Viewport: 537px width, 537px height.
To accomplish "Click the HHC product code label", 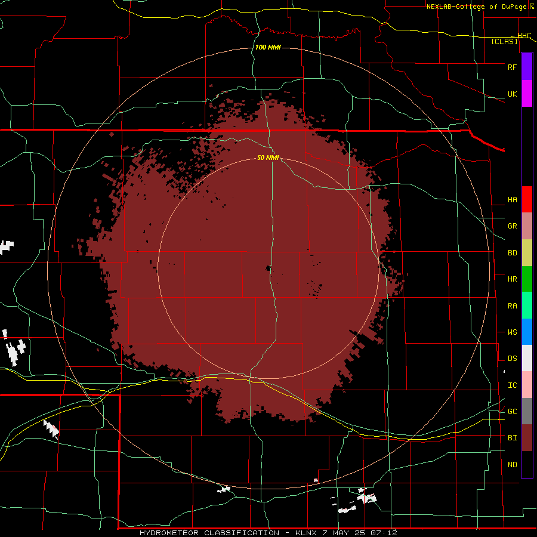I will (524, 36).
